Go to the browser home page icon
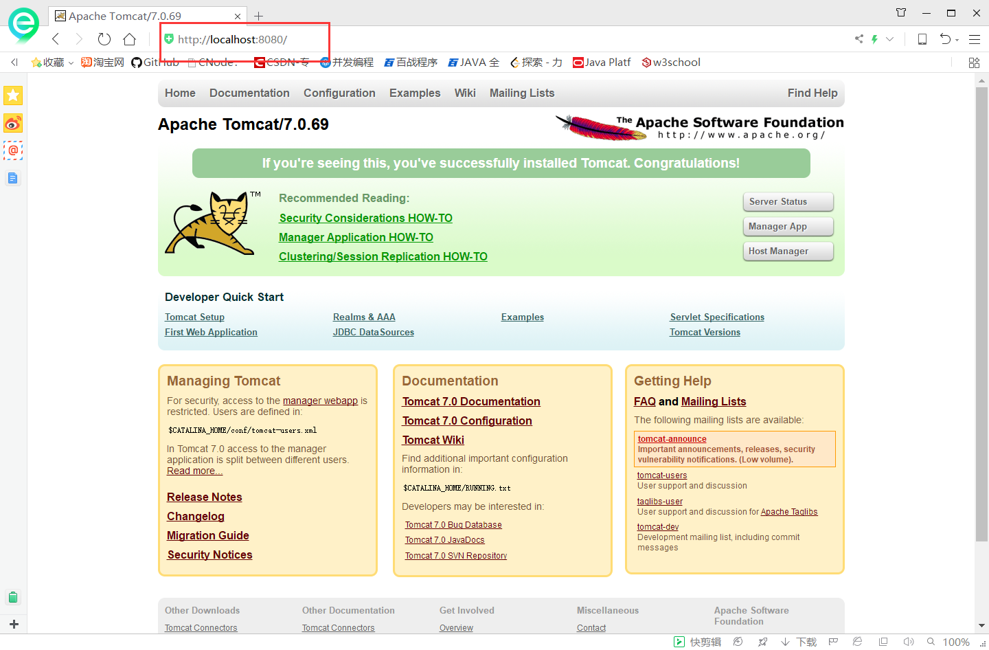989x650 pixels. pyautogui.click(x=130, y=39)
